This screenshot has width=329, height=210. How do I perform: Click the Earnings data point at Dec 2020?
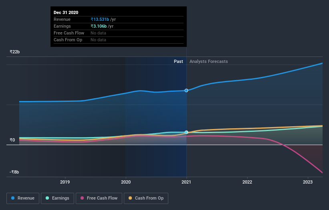tap(186, 132)
